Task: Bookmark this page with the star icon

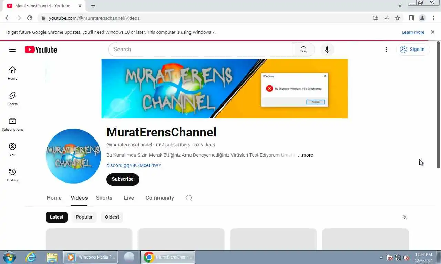Action: pyautogui.click(x=398, y=18)
